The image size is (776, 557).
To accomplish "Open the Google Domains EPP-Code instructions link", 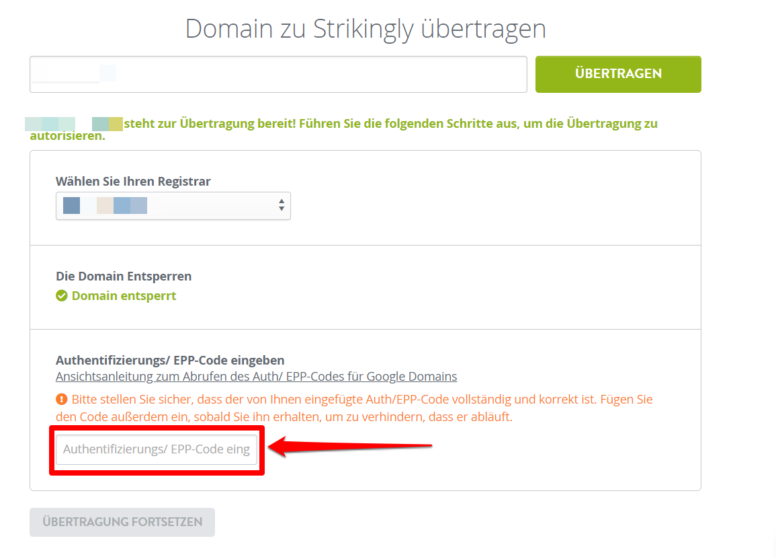I will 257,377.
